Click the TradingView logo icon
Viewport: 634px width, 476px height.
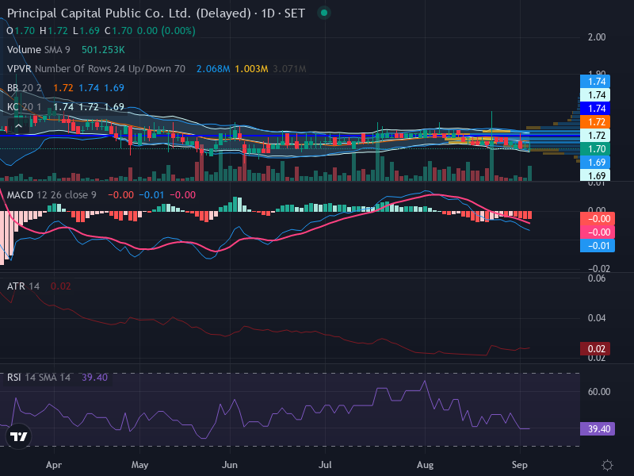[x=18, y=436]
